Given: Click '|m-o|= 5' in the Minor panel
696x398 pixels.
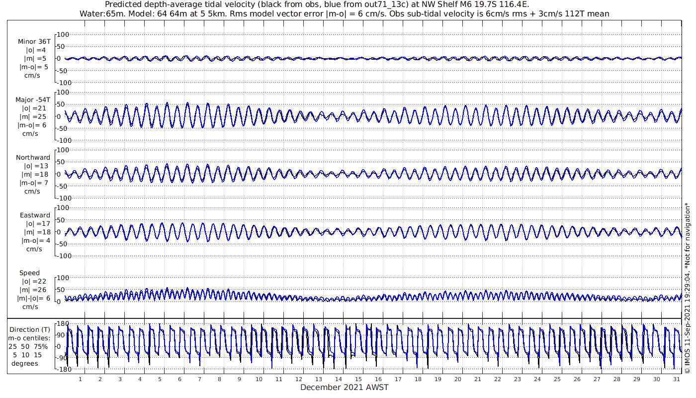Looking at the screenshot, I should pos(34,67).
